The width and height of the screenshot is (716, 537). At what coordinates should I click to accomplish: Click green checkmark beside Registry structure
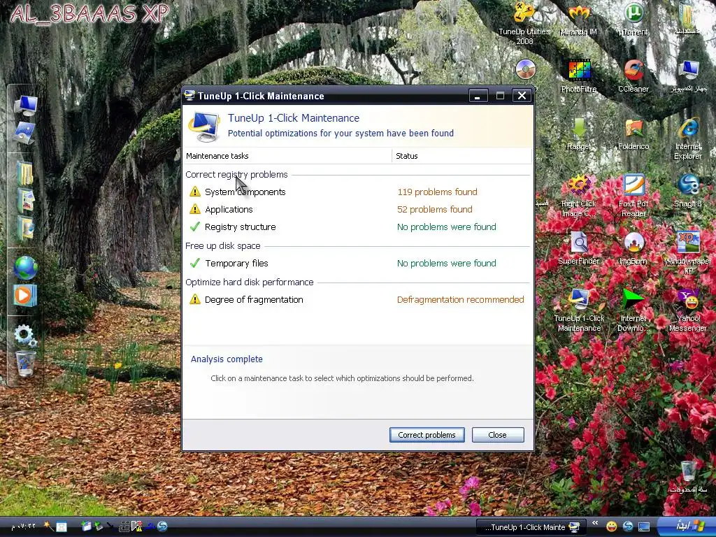point(195,227)
